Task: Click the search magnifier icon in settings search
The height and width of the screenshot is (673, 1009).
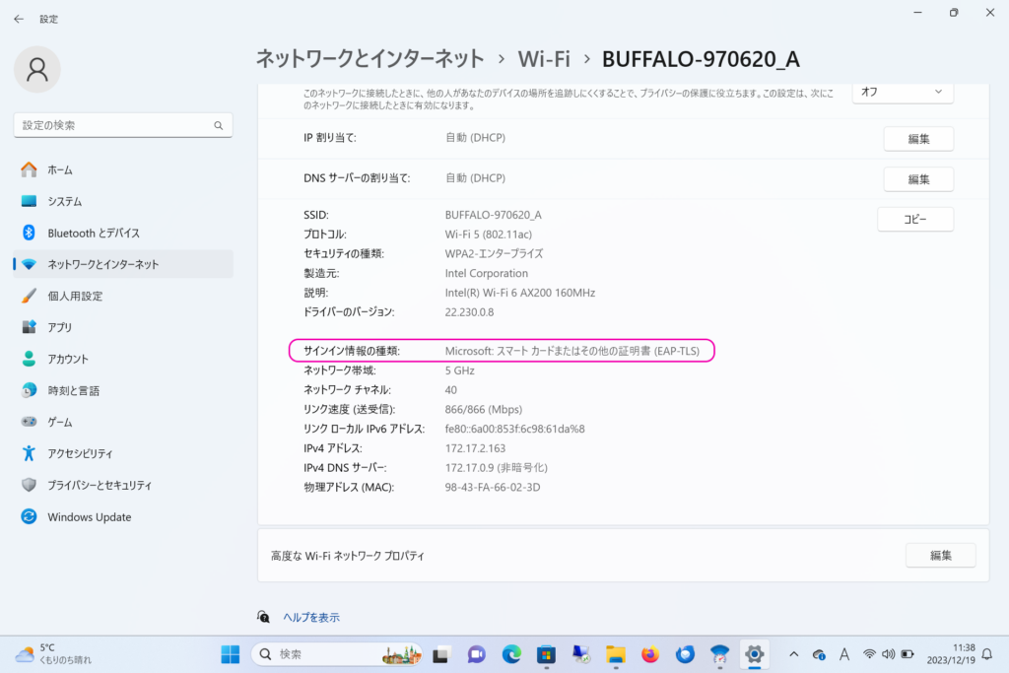Action: point(218,125)
